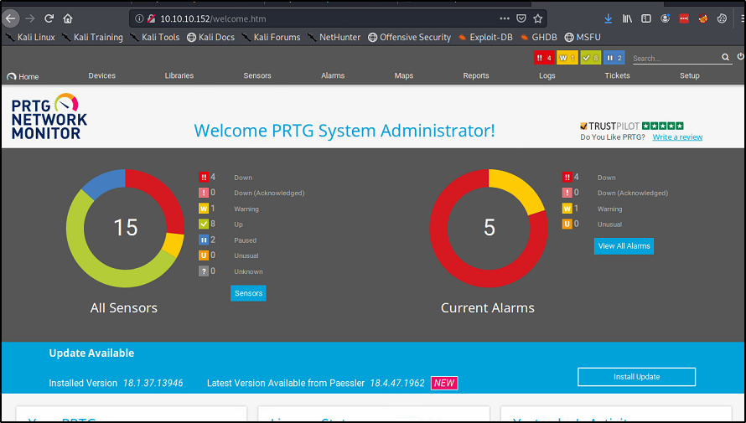Bookmark this page with the star icon

537,18
